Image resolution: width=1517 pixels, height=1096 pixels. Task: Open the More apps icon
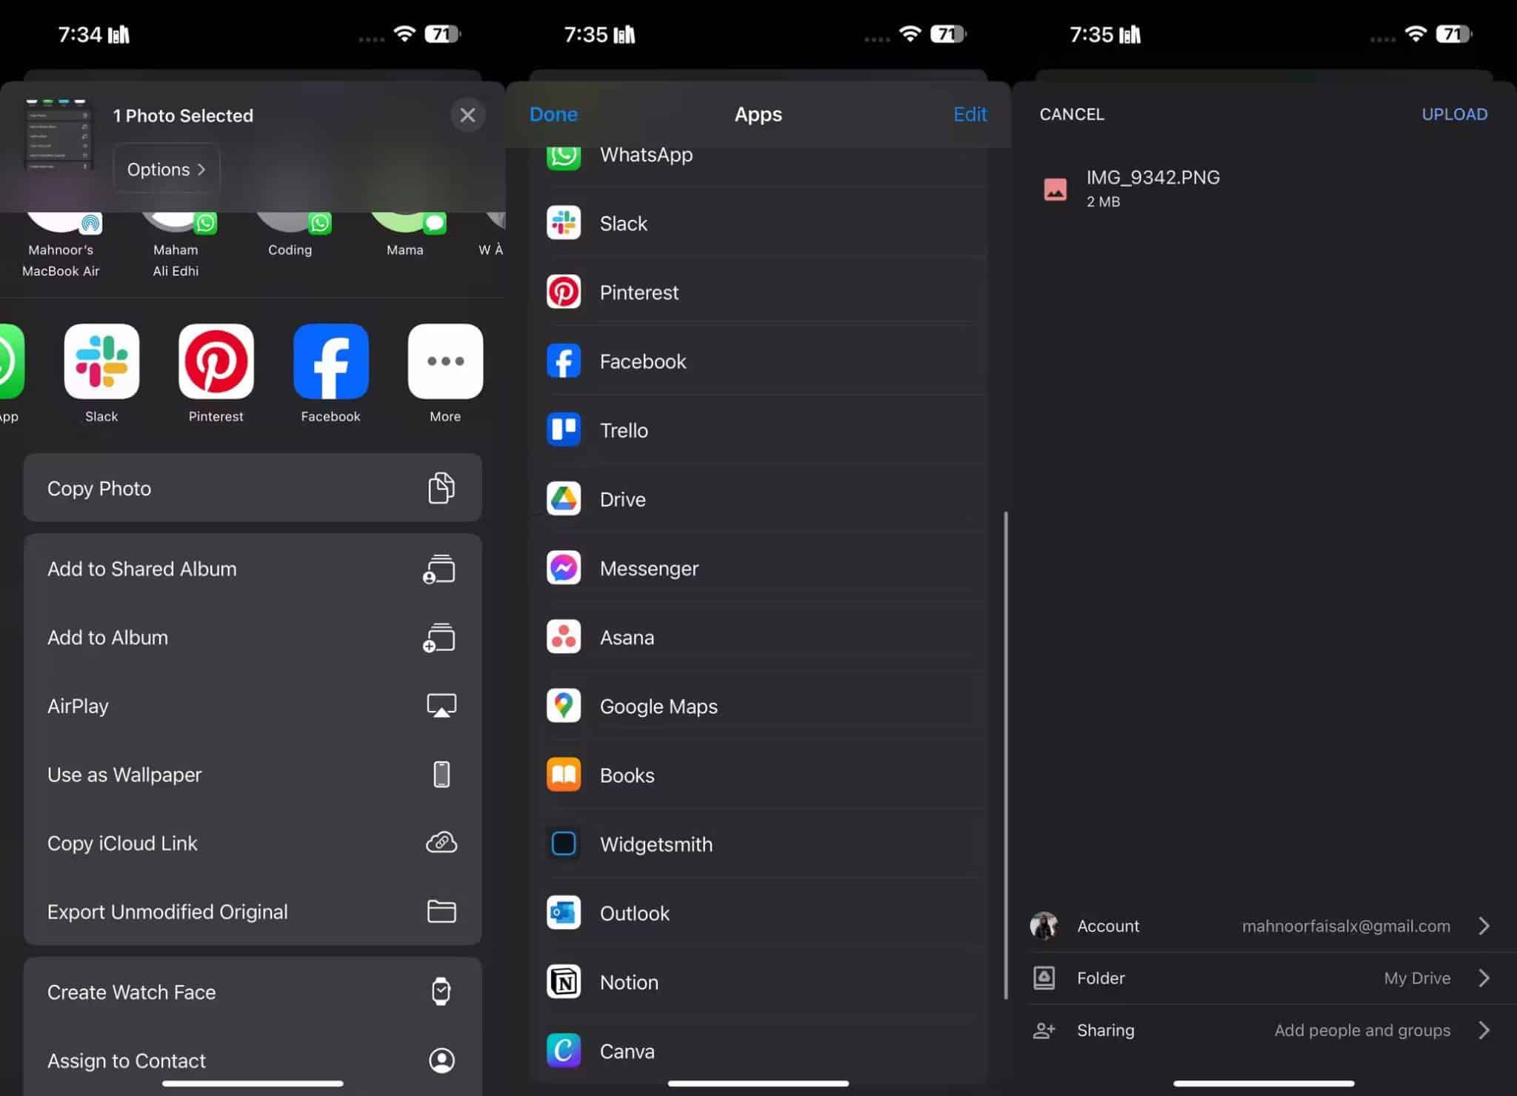pyautogui.click(x=445, y=361)
